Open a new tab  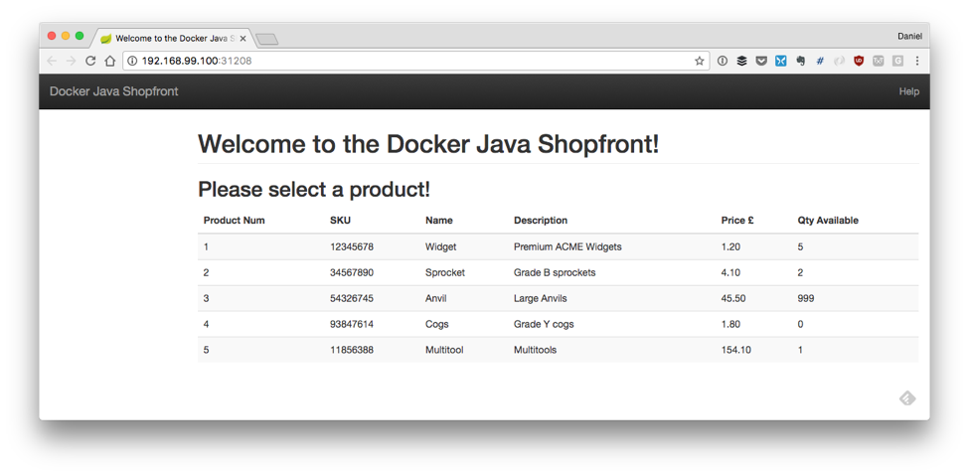coord(266,40)
